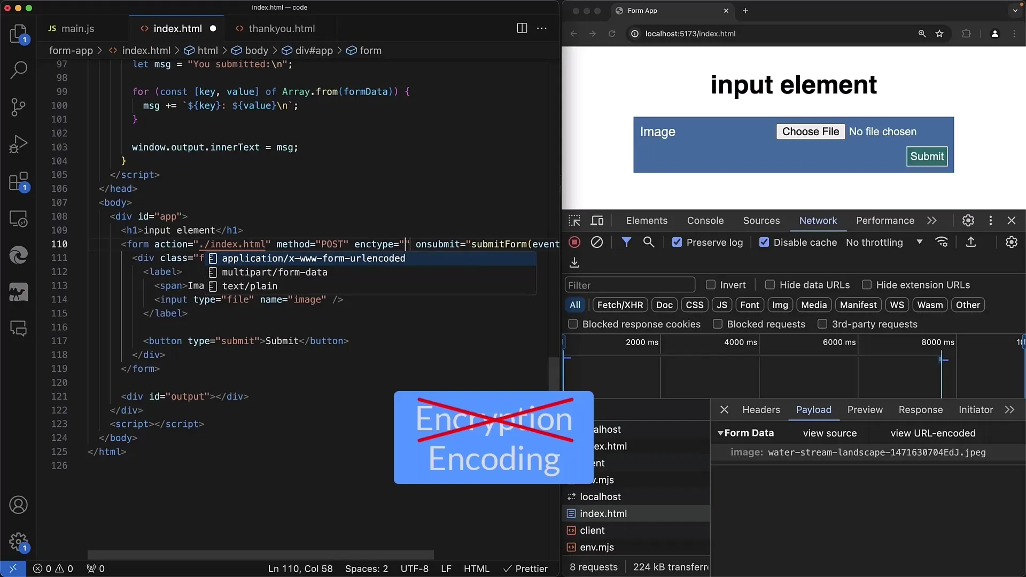Check 3rd-party requests

[x=822, y=324]
